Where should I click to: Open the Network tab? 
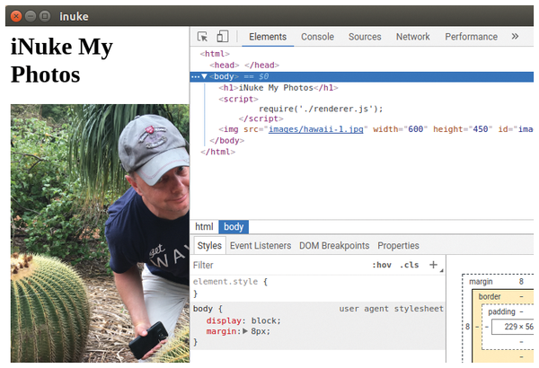(x=413, y=37)
